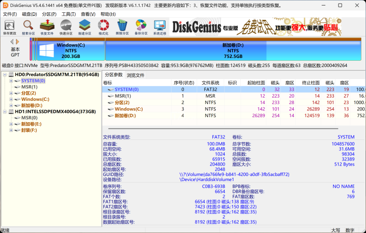The height and width of the screenshot is (233, 366).
Task: Select the 新加卷(D:) row in partition table
Action: [x=234, y=115]
